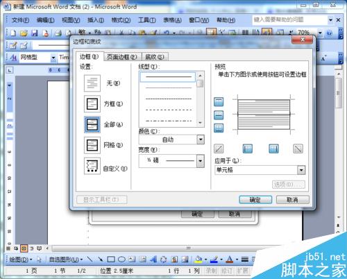The image size is (347, 279).
Task: Click the Line Color brush icon
Action: (214, 260)
